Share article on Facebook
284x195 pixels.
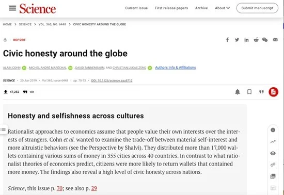tap(227, 40)
